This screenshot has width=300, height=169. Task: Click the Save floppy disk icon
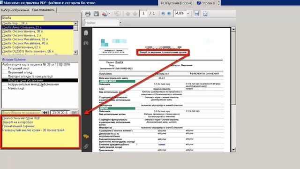[x=96, y=14]
